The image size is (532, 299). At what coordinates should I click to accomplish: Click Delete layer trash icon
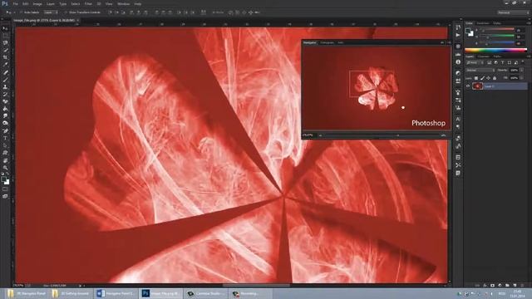[522, 286]
